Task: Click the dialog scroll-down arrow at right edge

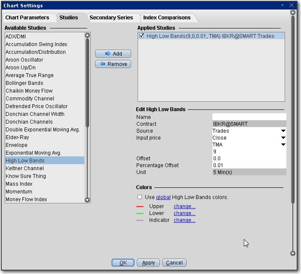Action: 293,254
